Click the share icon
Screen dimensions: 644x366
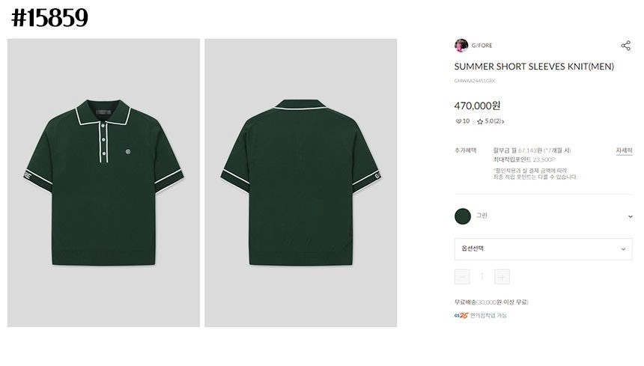click(625, 46)
